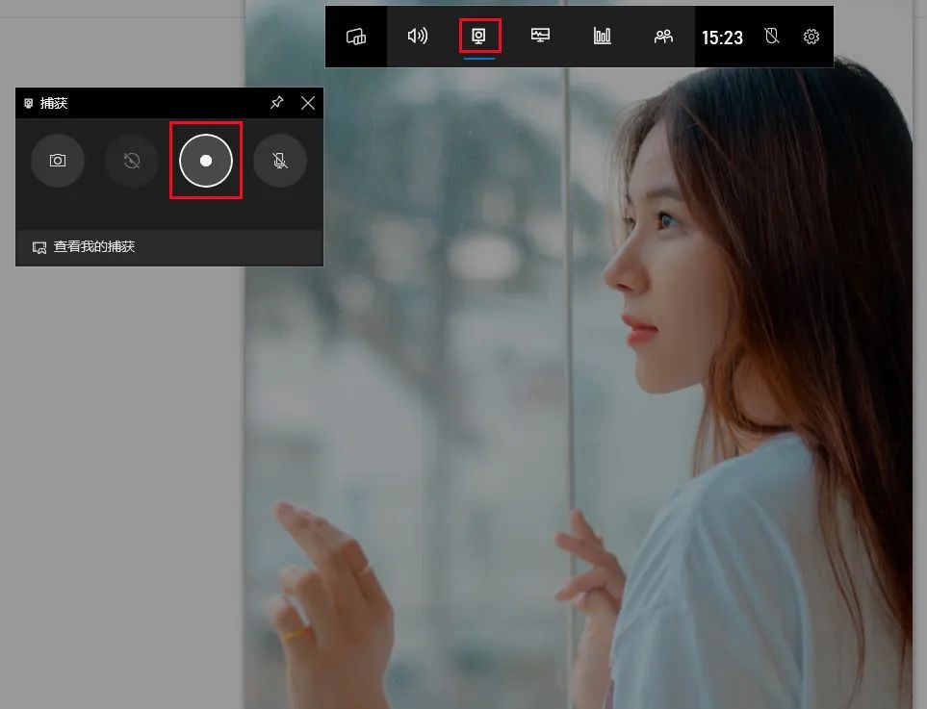Toggle the Capture widget in the top bar
927x709 pixels.
coord(479,37)
